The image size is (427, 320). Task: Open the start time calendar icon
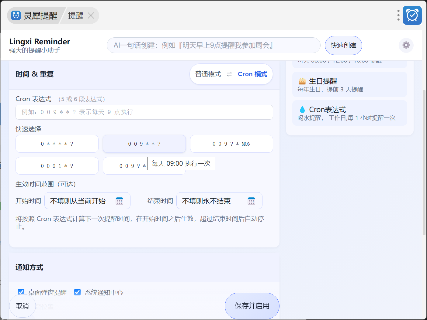120,201
